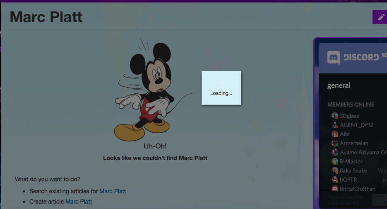Click the Discord wordmark text
The height and width of the screenshot is (209, 387).
(361, 58)
